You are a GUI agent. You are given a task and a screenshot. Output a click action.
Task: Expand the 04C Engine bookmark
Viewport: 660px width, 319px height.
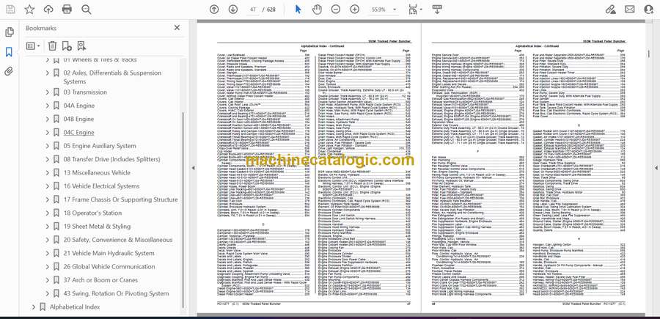point(47,133)
